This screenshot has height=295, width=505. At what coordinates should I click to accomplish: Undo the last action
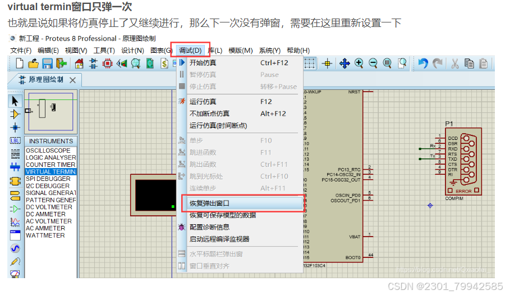pyautogui.click(x=423, y=63)
